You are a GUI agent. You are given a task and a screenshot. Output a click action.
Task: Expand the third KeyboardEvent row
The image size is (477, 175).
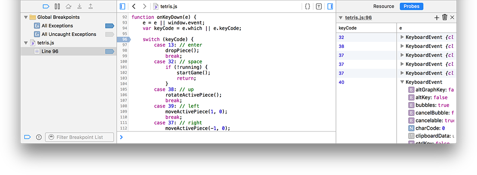[x=402, y=55]
